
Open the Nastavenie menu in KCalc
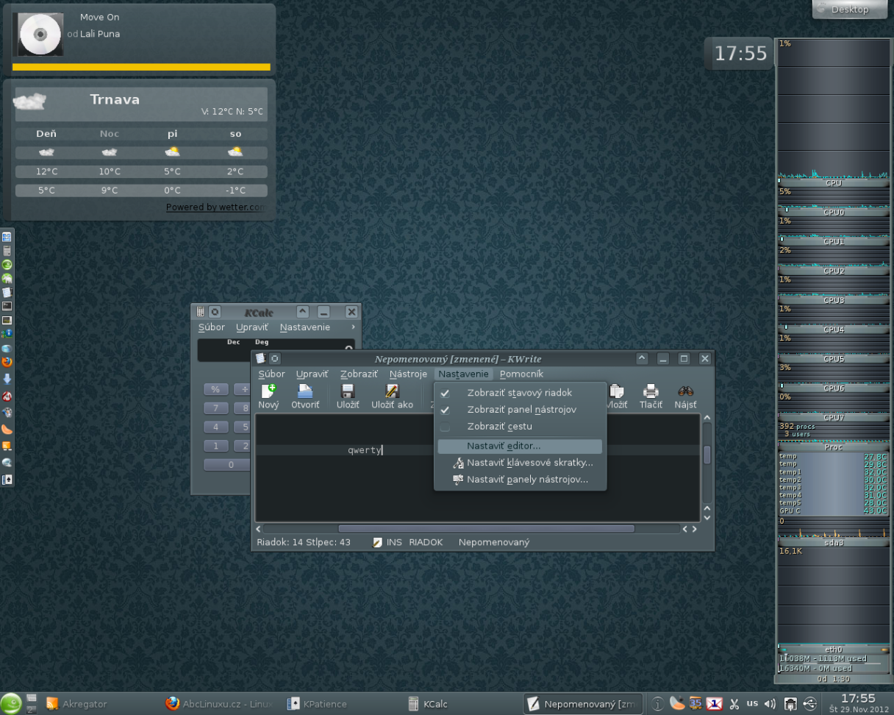coord(305,327)
